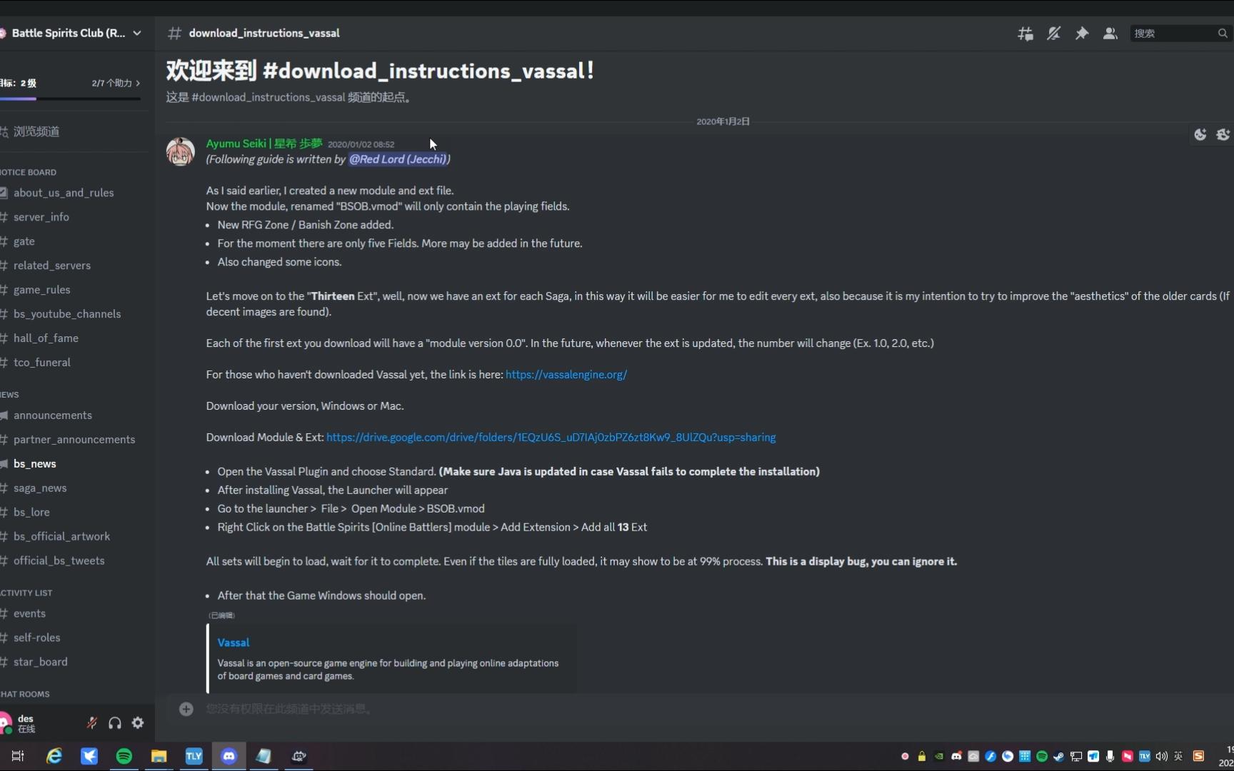Click the search magnifier icon
1234x771 pixels.
click(1223, 34)
